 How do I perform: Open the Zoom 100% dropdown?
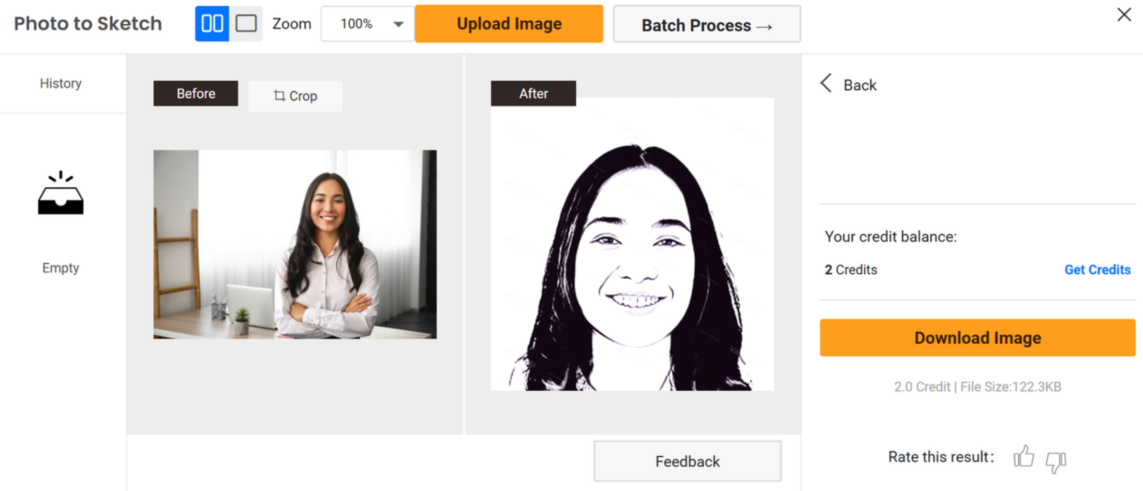tap(367, 24)
